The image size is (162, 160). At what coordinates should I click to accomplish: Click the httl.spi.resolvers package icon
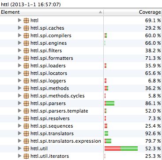26,118
